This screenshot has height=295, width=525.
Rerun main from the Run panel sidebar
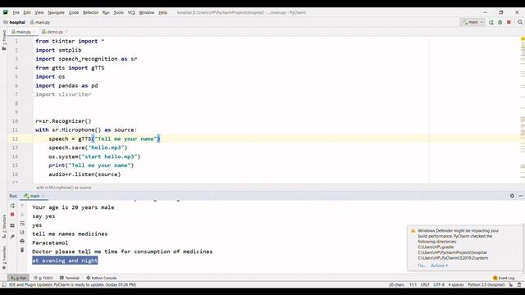tap(12, 206)
